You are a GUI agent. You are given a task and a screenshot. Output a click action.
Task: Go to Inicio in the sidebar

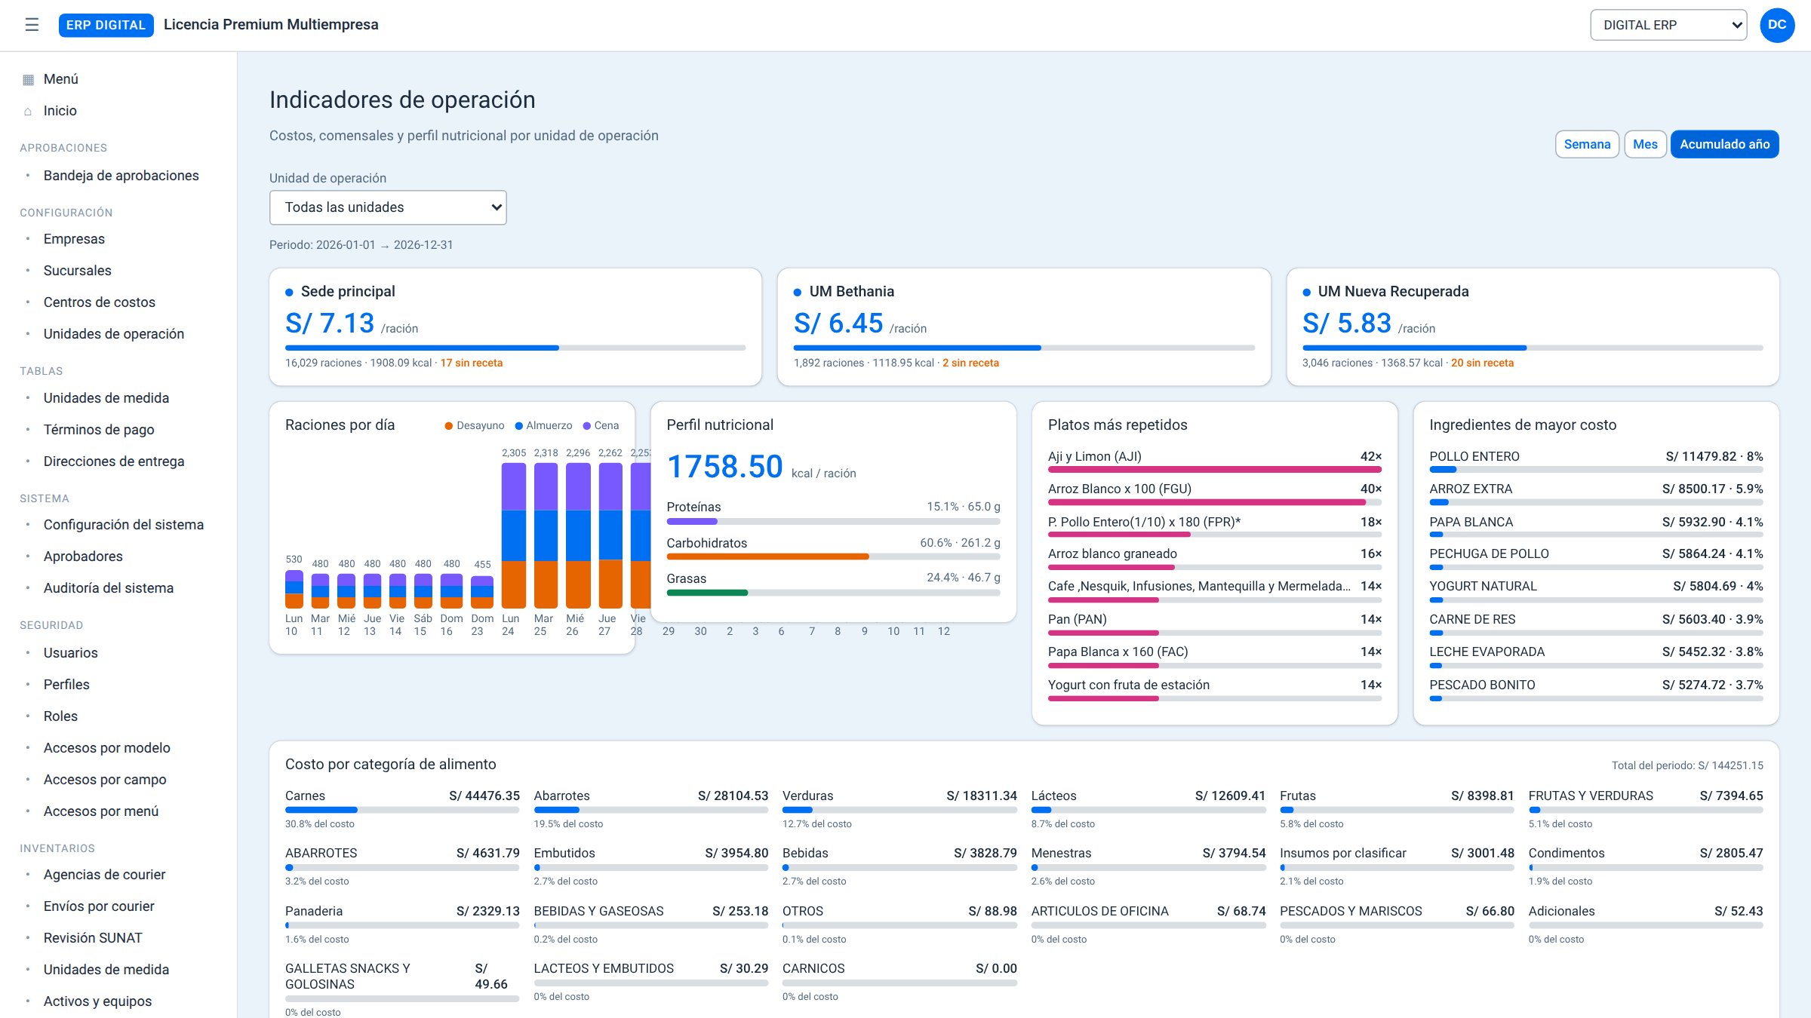tap(60, 111)
